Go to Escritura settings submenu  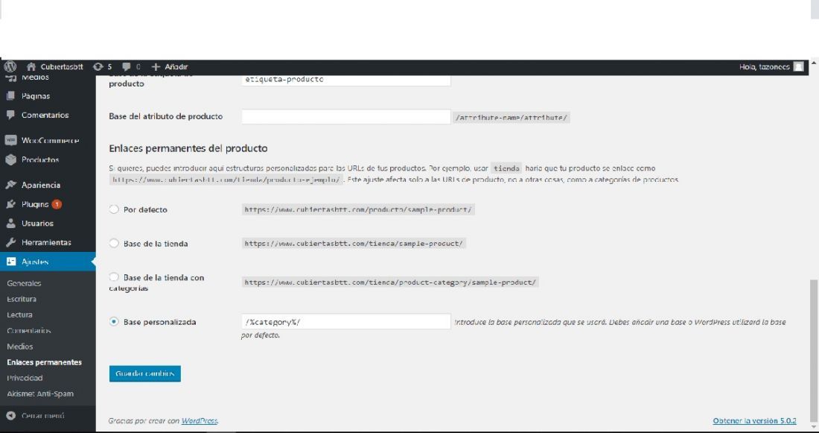pyautogui.click(x=22, y=299)
